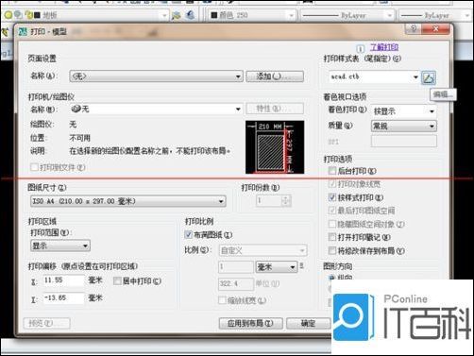The image size is (474, 356).
Task: Close the plot dialog with red X
Action: click(436, 29)
